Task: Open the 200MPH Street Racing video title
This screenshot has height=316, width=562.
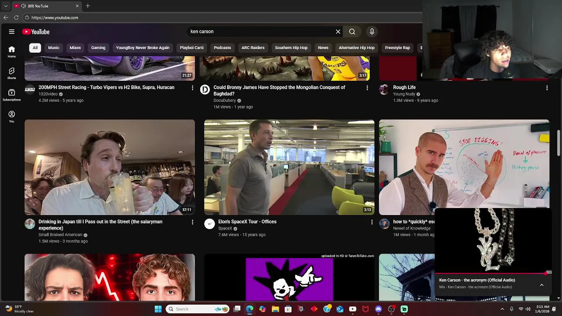Action: point(106,87)
